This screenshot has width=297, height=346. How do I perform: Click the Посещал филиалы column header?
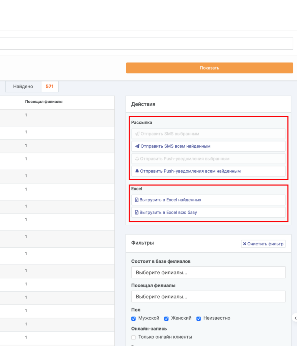click(x=44, y=102)
